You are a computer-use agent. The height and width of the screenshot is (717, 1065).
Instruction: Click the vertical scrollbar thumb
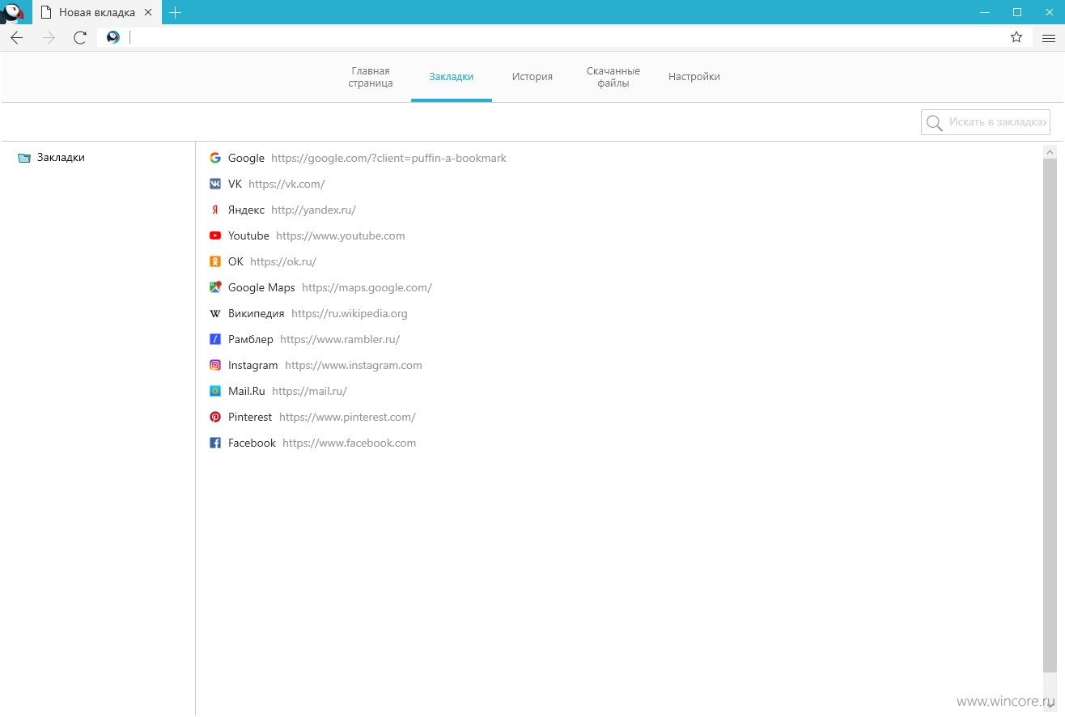click(x=1050, y=415)
